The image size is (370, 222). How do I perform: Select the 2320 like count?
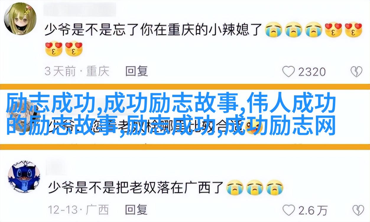coord(311,72)
